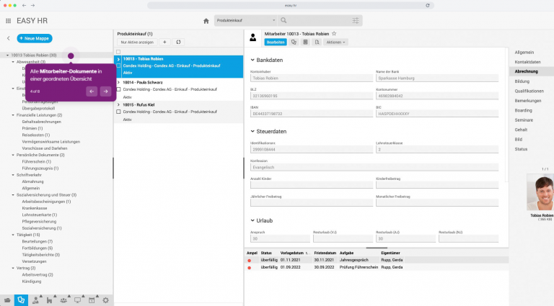Go to next tour step arrow
Viewport: 554px width, 306px height.
(105, 91)
